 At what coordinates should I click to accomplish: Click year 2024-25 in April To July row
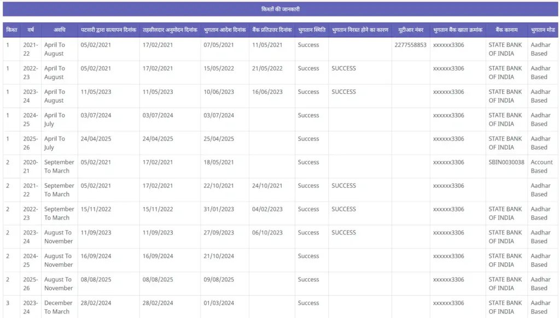coord(31,120)
